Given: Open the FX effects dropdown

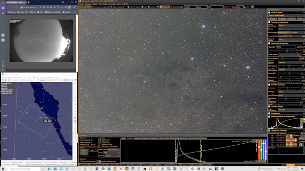Looking at the screenshot, I should coord(217,7).
